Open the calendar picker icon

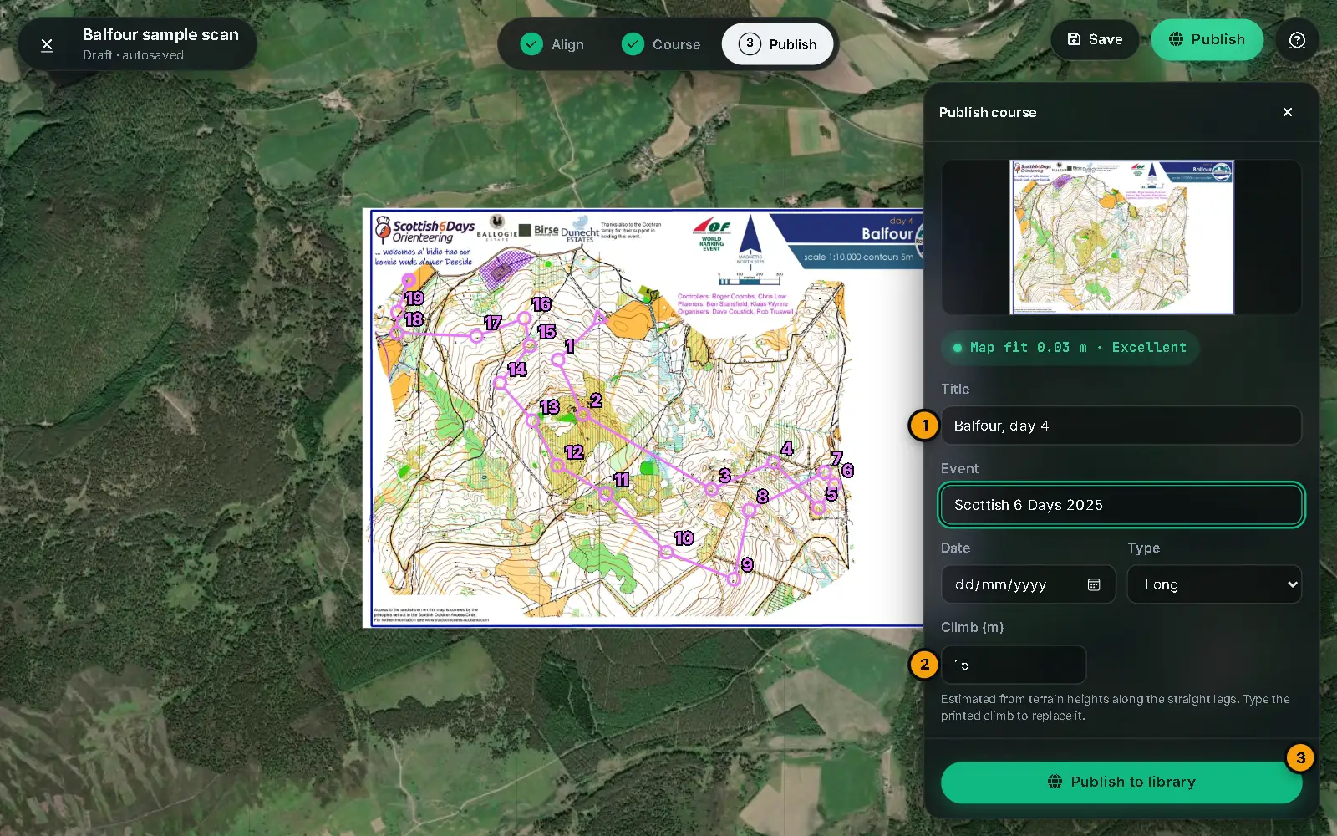1094,584
